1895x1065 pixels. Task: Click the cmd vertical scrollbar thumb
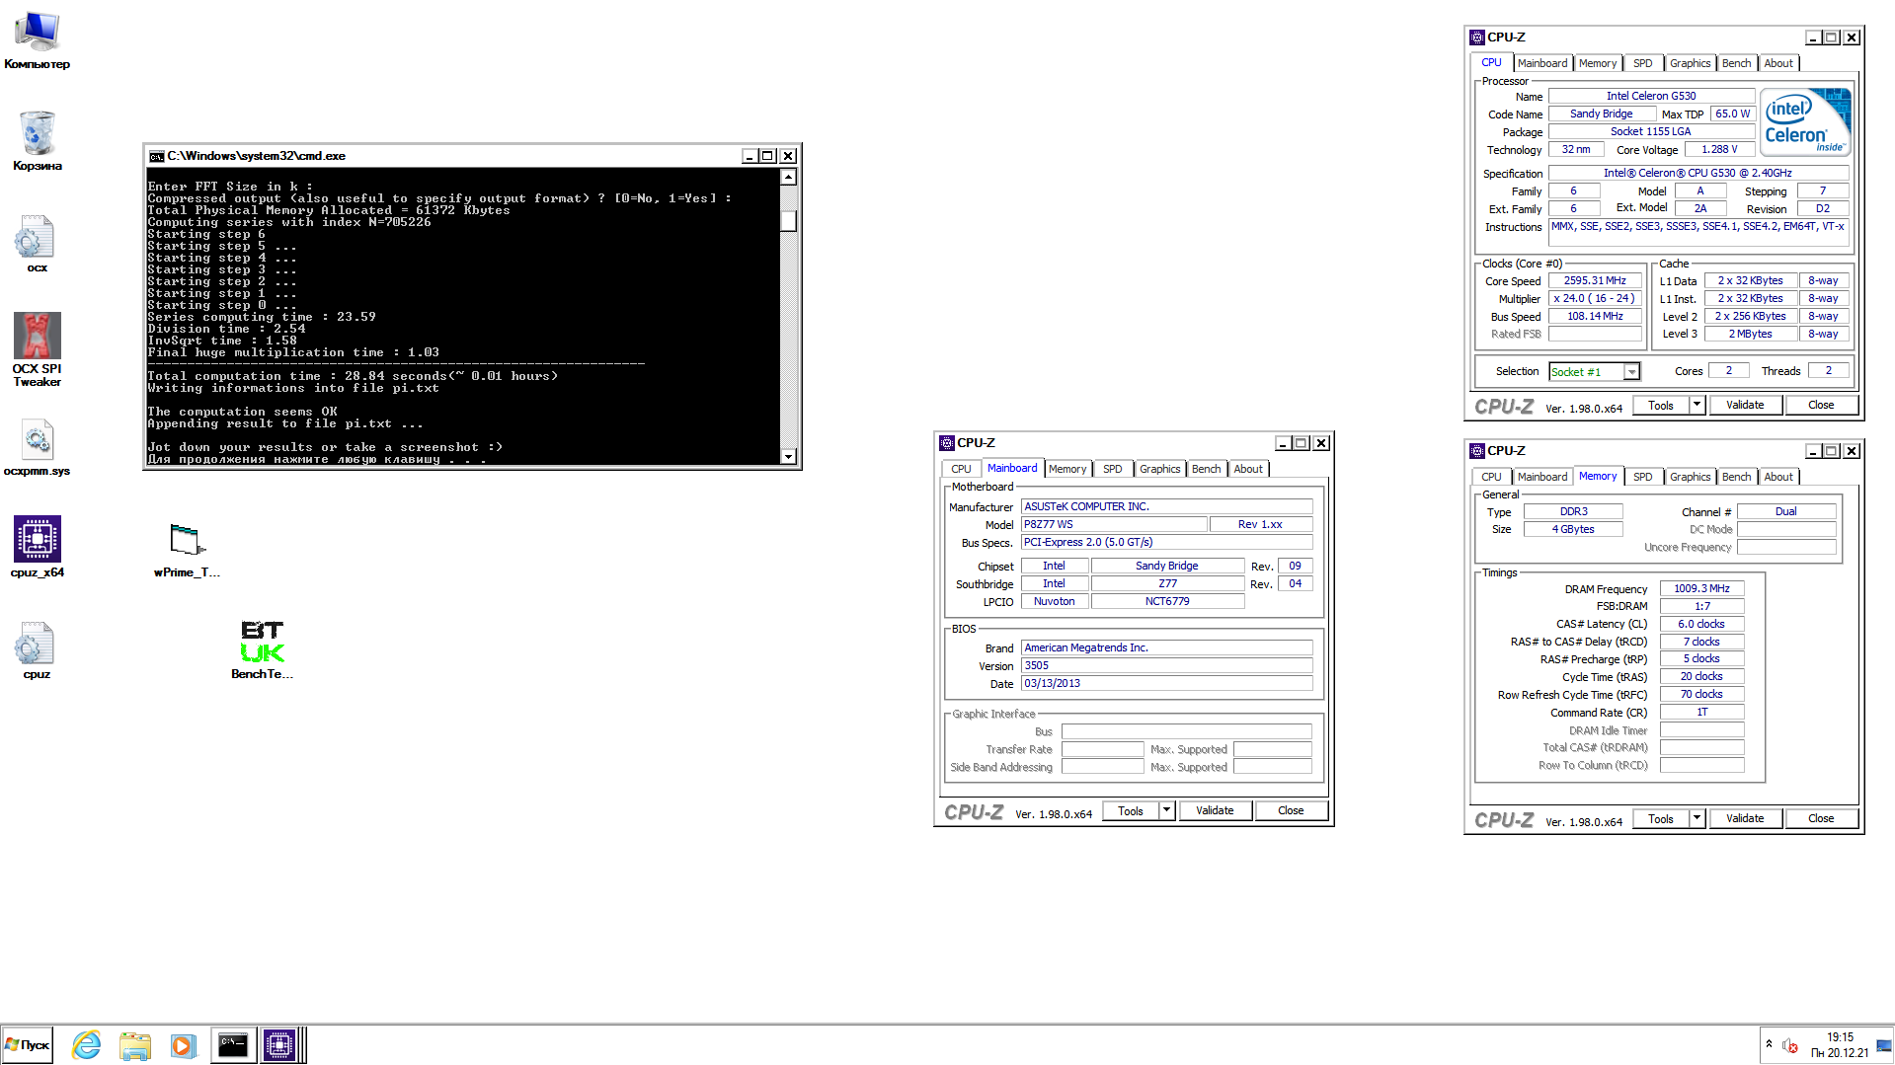pyautogui.click(x=788, y=220)
